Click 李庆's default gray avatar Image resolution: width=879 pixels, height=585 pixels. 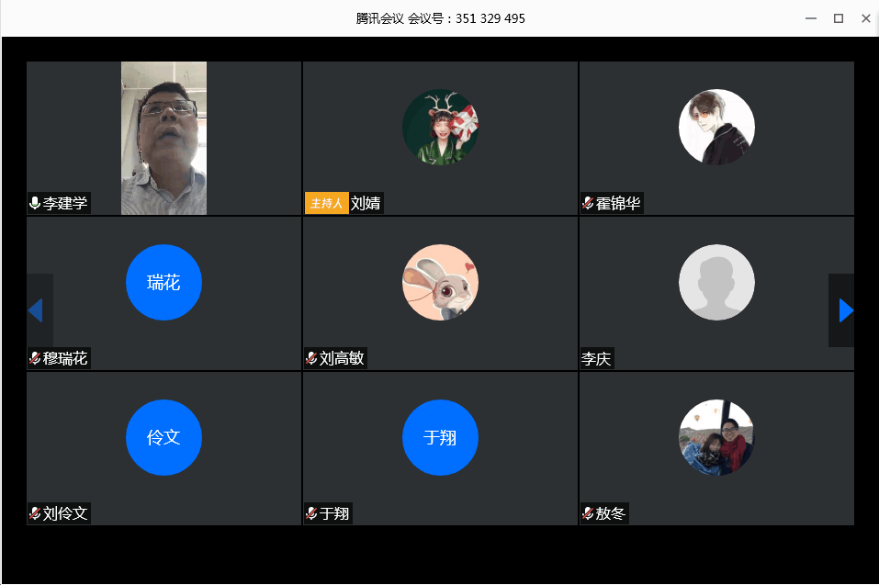tap(716, 283)
